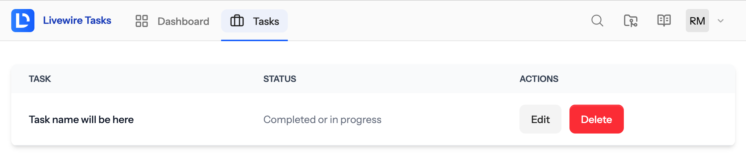Delete the listed task
The width and height of the screenshot is (746, 166).
click(596, 119)
